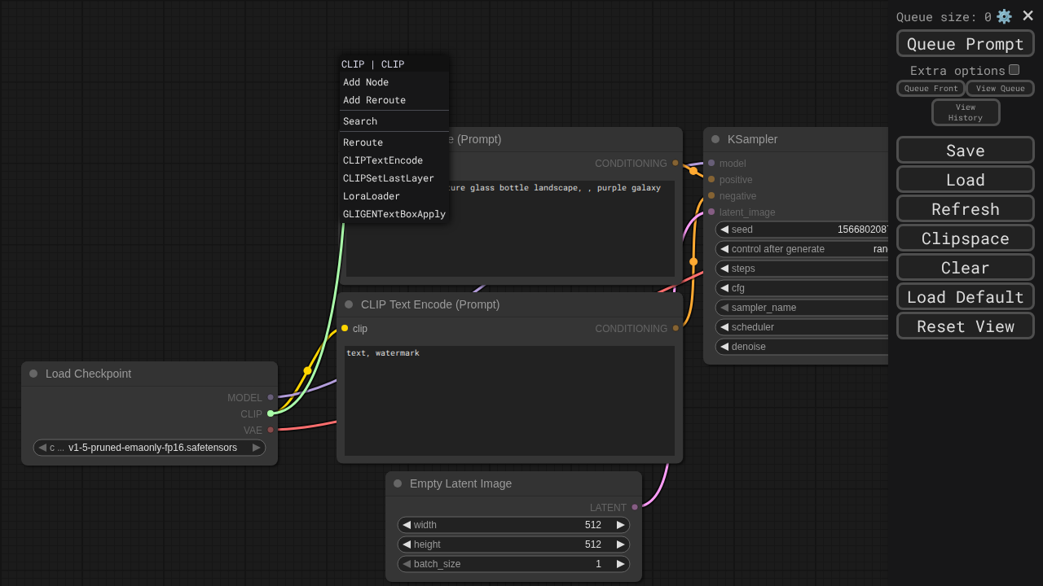Open the checkpoint name selector dropdown
This screenshot has height=586, width=1043.
tap(149, 448)
